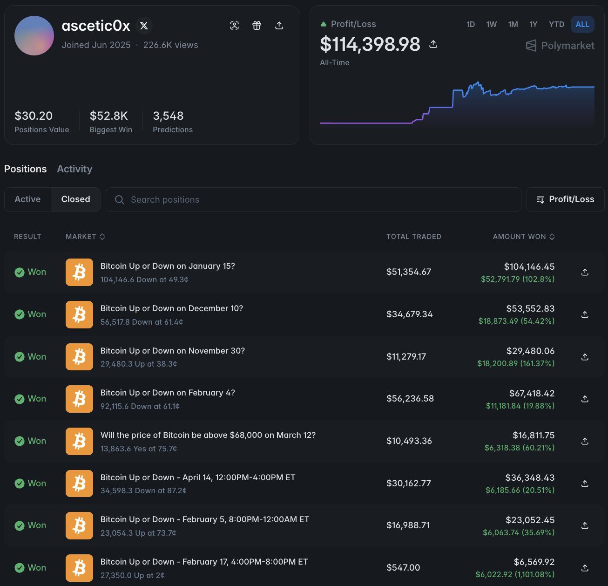Switch to Active positions toggle
The height and width of the screenshot is (586, 608).
click(x=27, y=199)
